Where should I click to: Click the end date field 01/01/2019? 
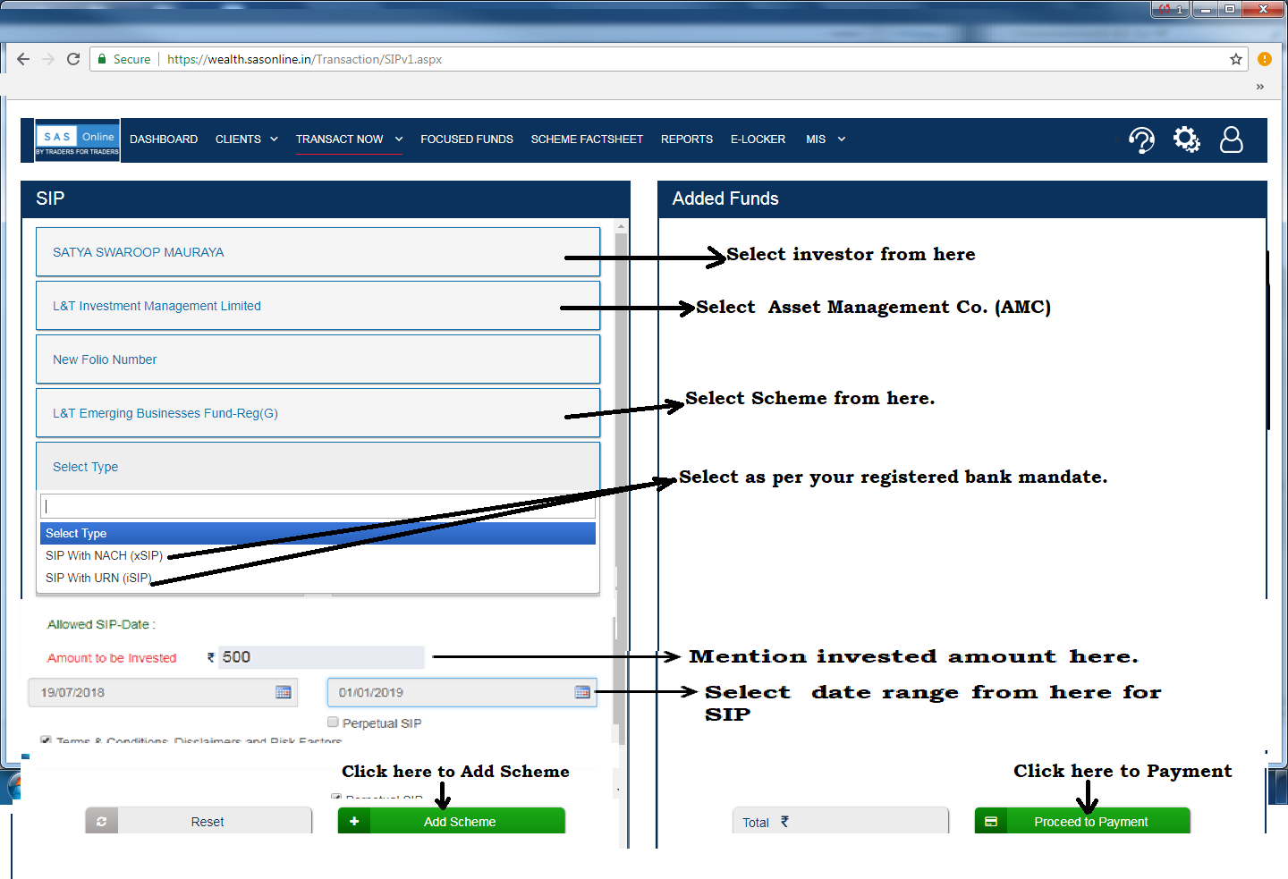(x=462, y=692)
